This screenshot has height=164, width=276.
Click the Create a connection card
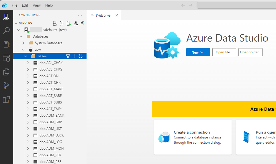[x=193, y=137]
